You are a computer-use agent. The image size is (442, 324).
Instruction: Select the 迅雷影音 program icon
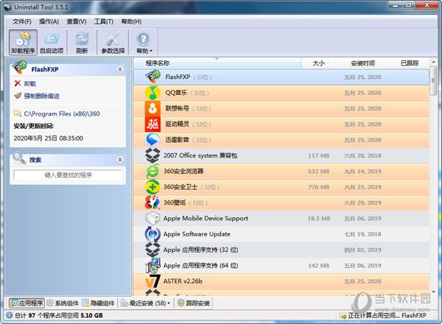pos(152,140)
